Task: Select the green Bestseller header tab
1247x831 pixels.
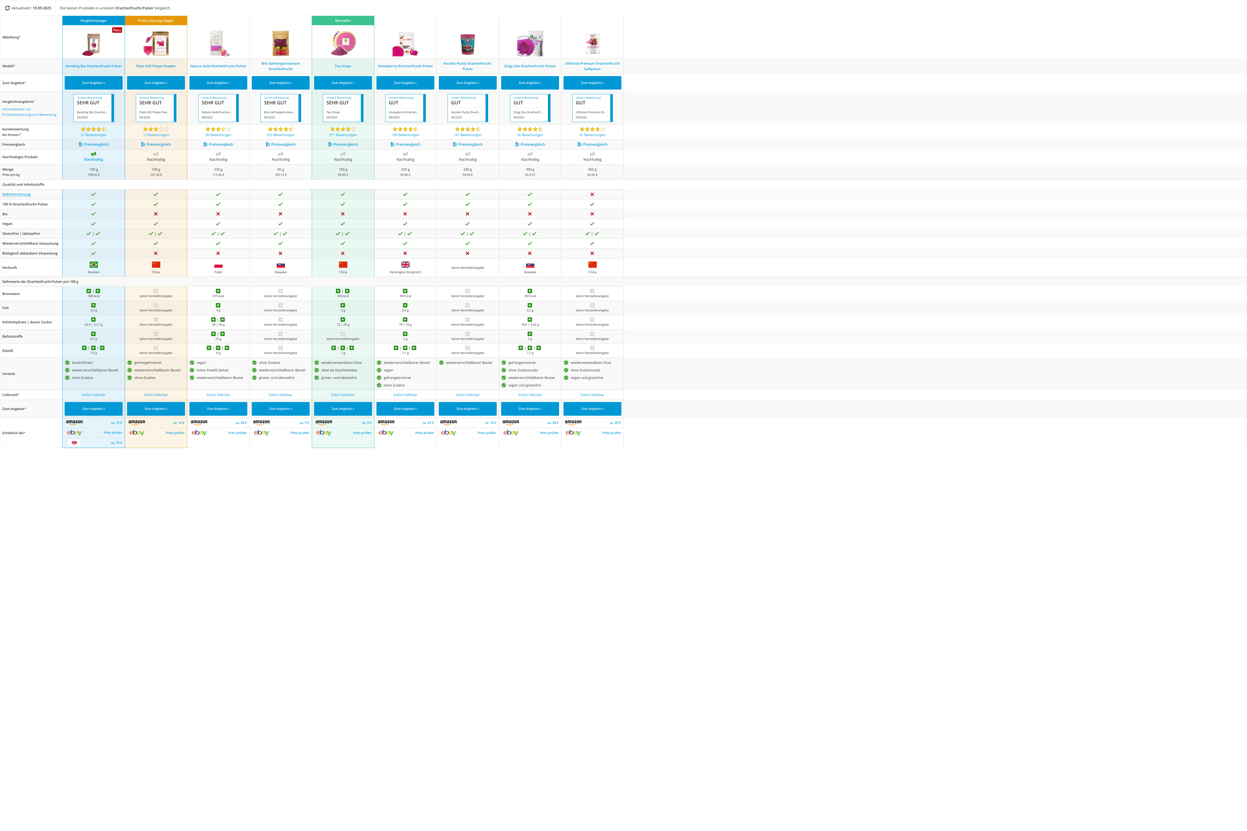Action: point(343,21)
